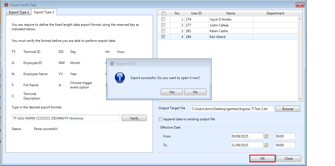Click the Output Target File path field

click(232, 109)
